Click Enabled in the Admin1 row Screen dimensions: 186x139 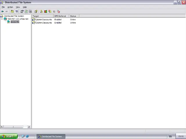pos(58,23)
